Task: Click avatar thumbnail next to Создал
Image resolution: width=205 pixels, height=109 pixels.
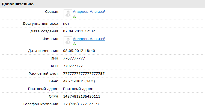Action: pos(68,14)
